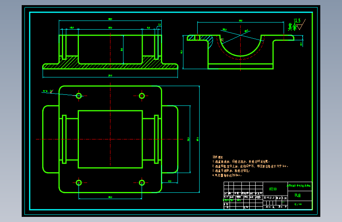
Task: Click the 12.5 surface roughness value
Action: 297,21
